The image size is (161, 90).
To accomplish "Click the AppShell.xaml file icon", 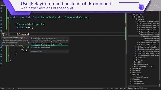I will click(x=133, y=81).
